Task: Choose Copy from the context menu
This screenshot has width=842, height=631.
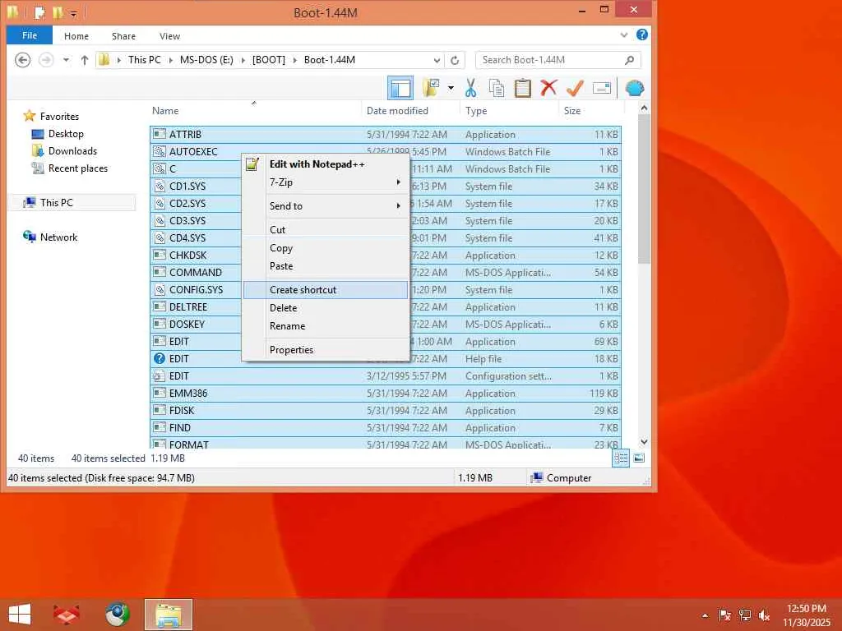Action: click(326, 248)
